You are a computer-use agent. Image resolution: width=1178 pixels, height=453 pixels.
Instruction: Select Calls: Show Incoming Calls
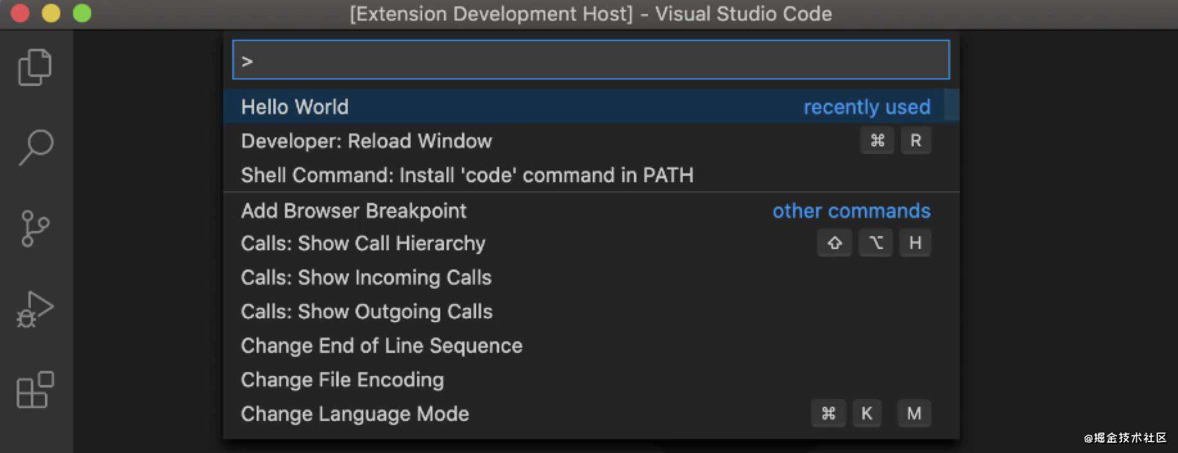point(591,277)
